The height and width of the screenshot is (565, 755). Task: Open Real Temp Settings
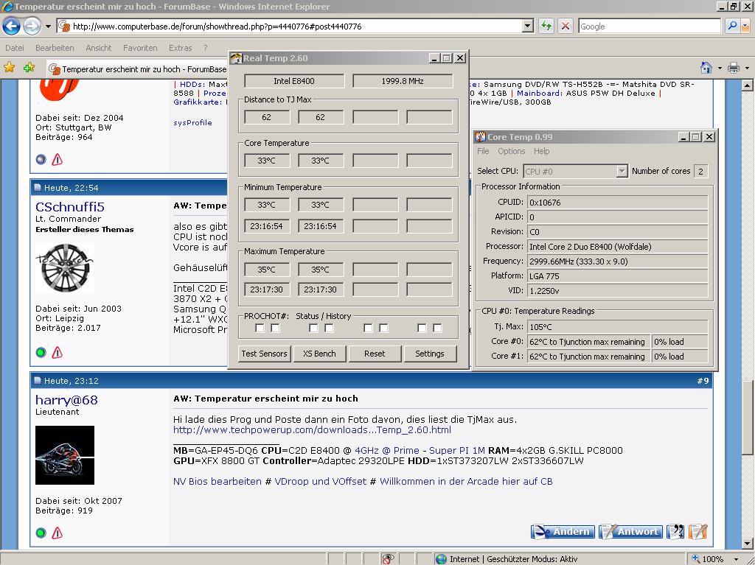point(430,354)
